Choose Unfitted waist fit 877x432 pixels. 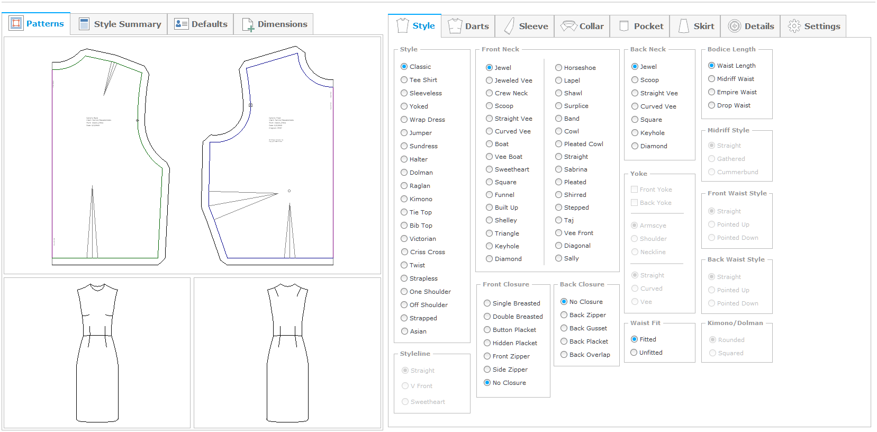634,353
